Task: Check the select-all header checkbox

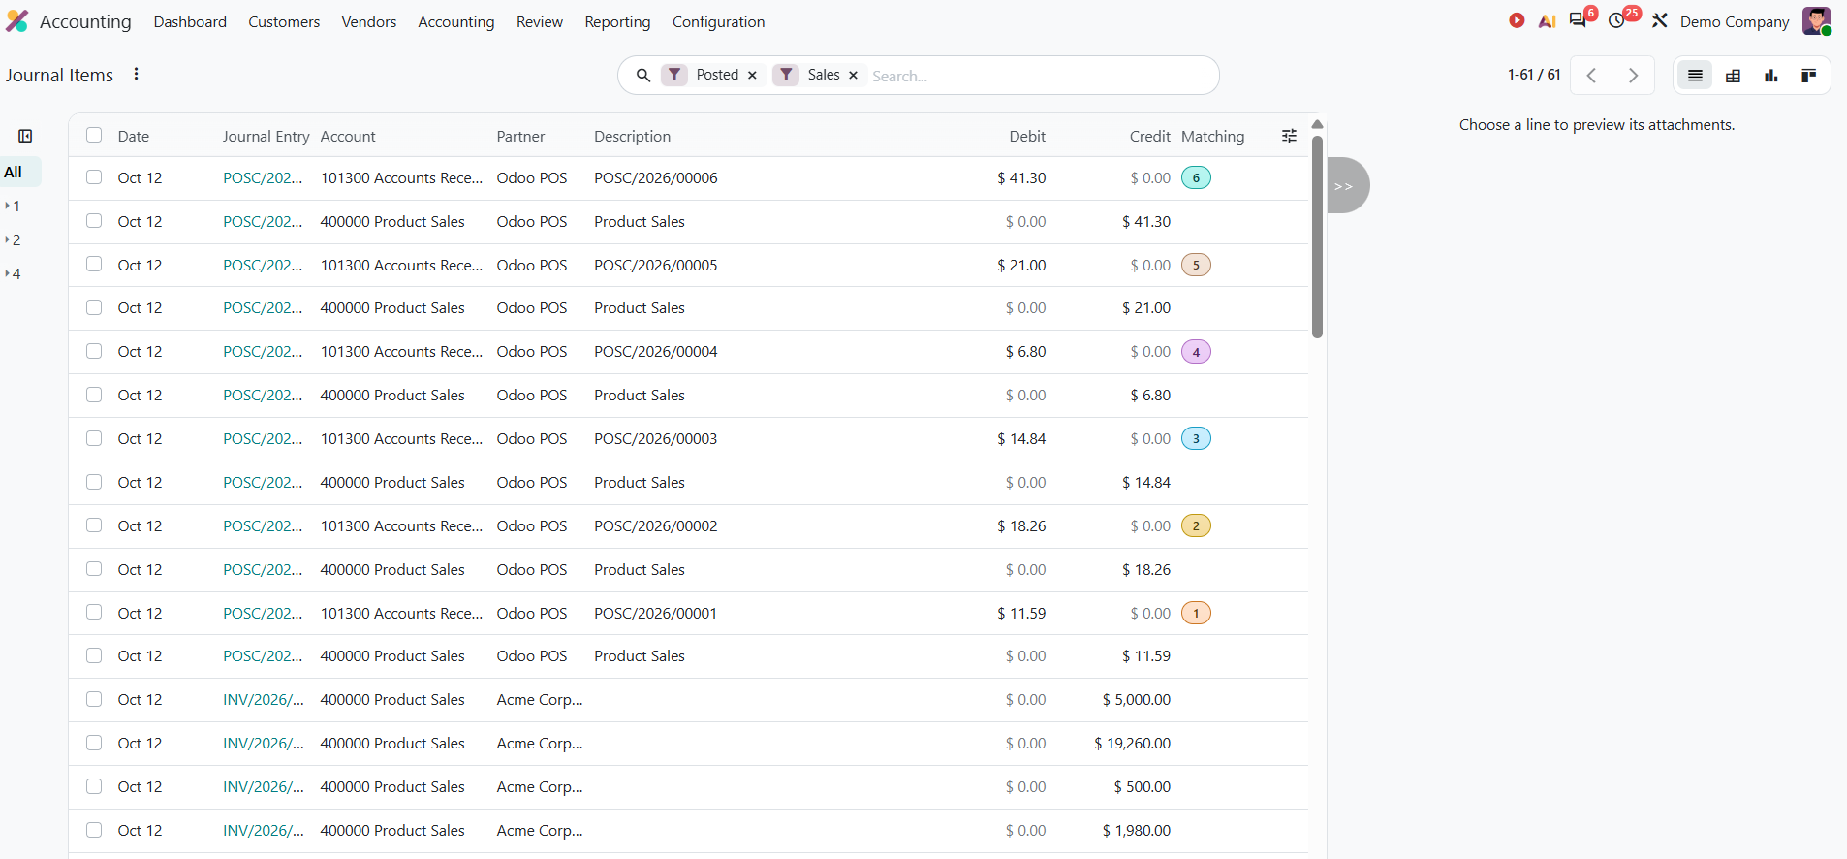Action: point(94,135)
